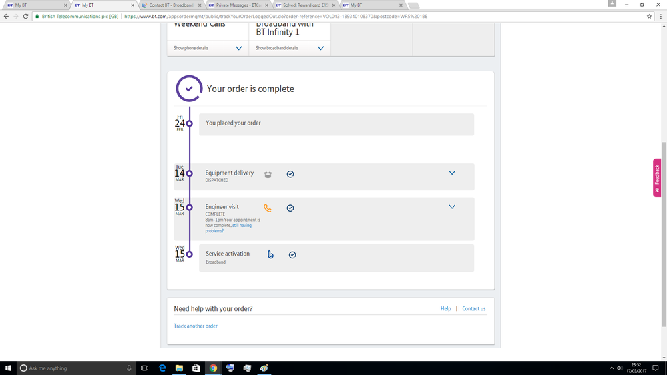Switch to Private Messages tab
Image resolution: width=667 pixels, height=375 pixels.
[x=238, y=5]
